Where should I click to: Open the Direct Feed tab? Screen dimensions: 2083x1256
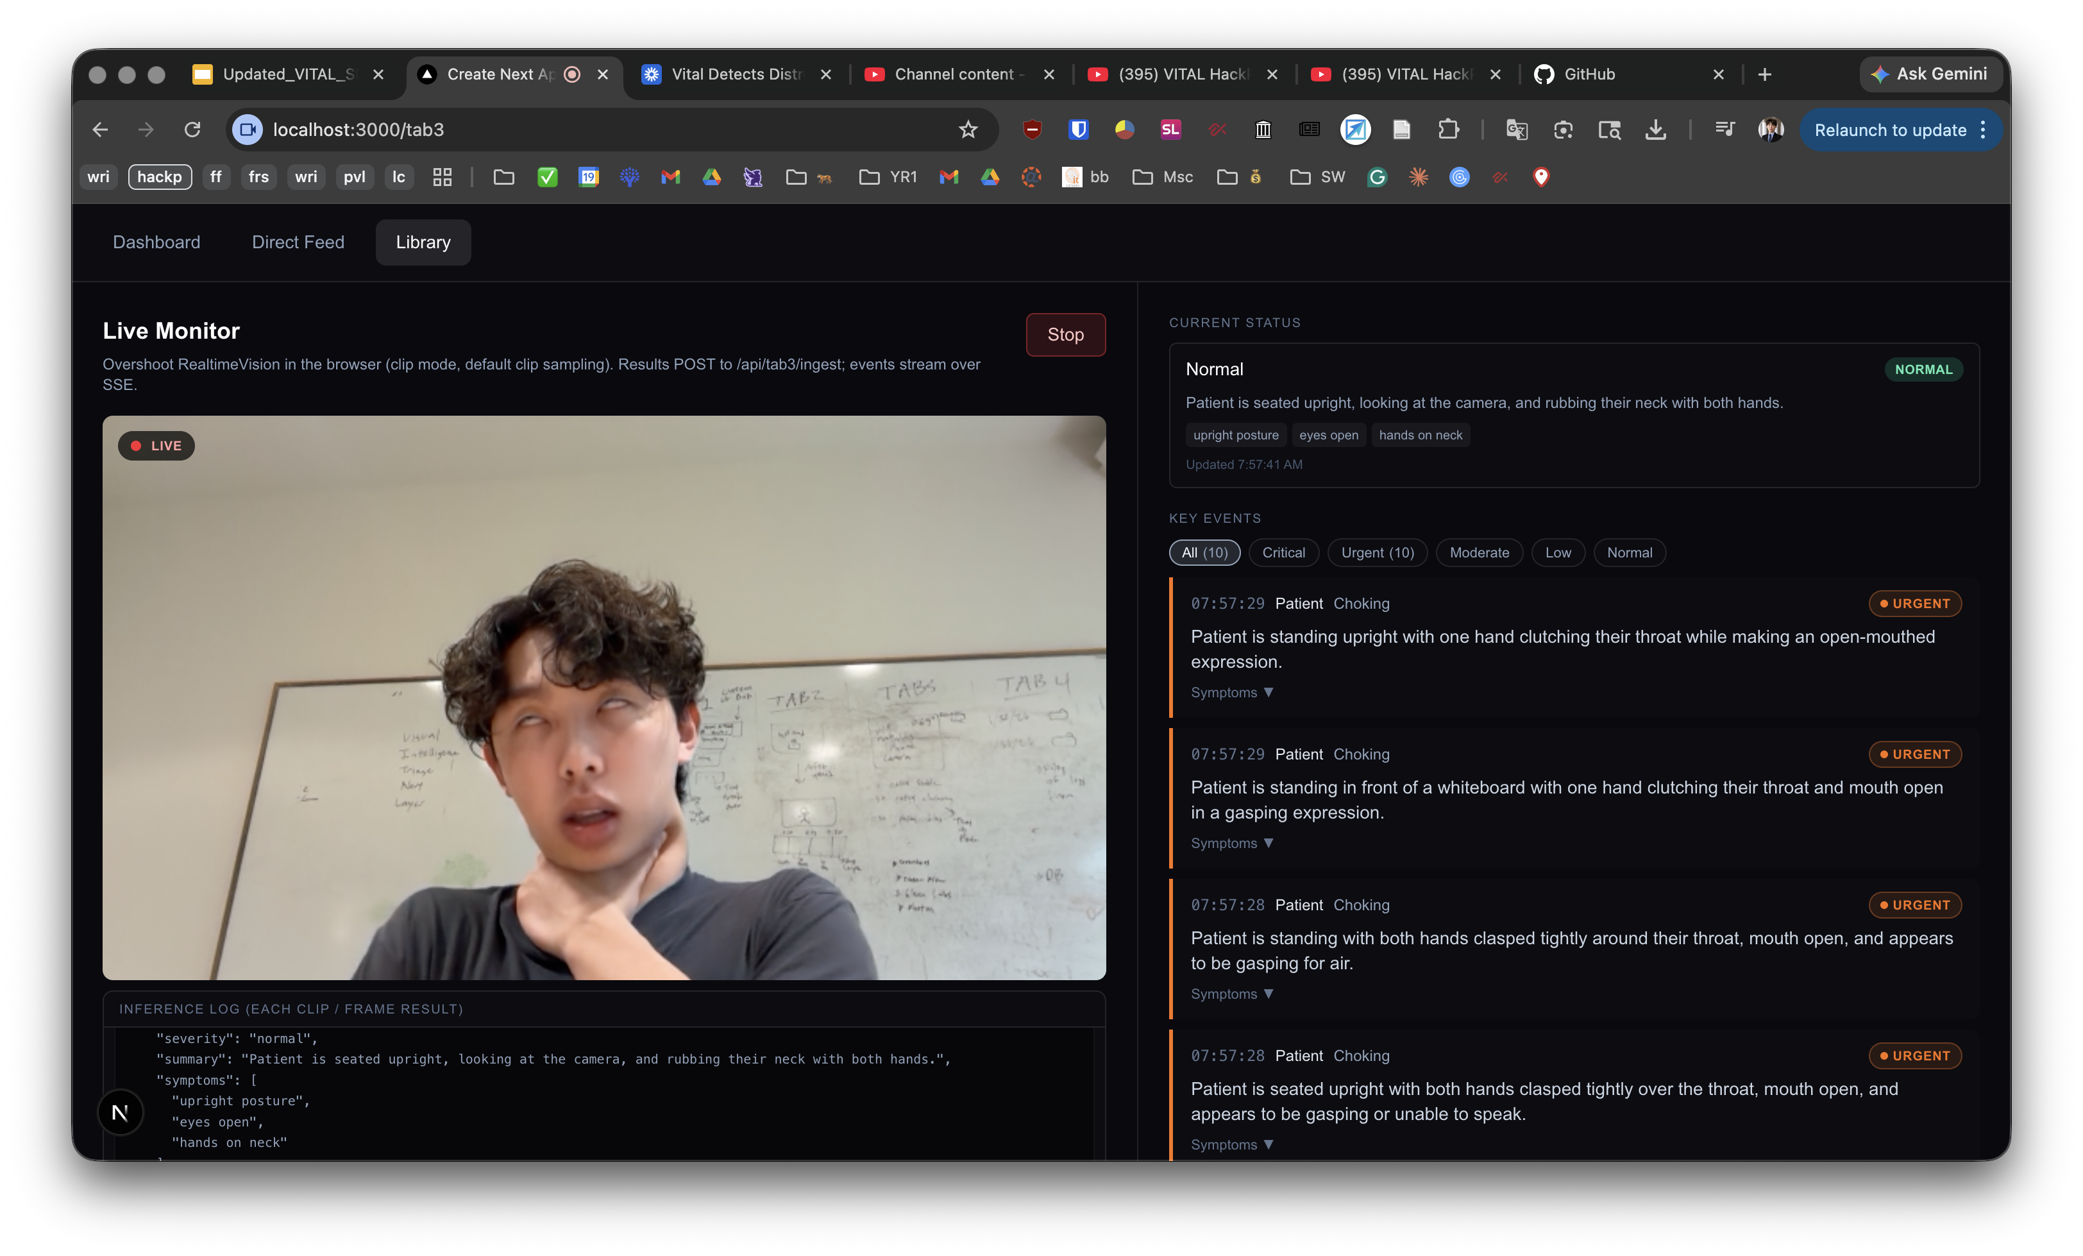(298, 242)
